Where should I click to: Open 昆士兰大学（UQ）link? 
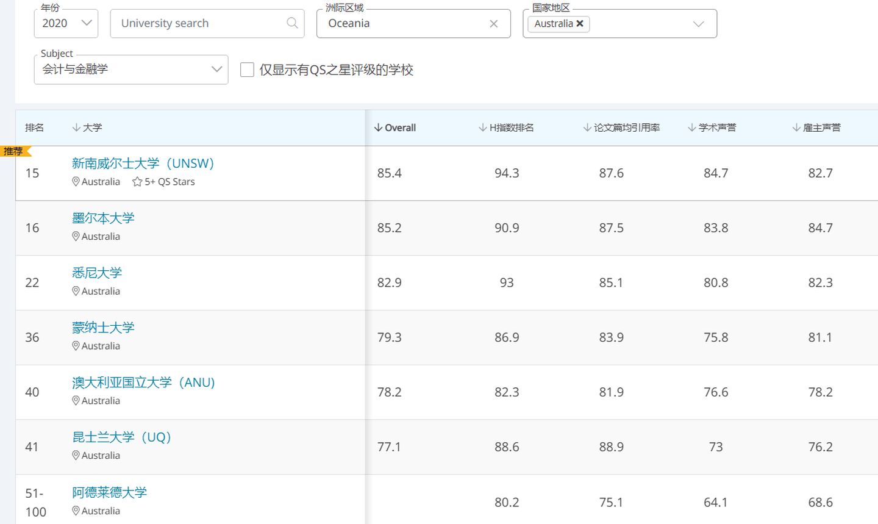[x=121, y=437]
